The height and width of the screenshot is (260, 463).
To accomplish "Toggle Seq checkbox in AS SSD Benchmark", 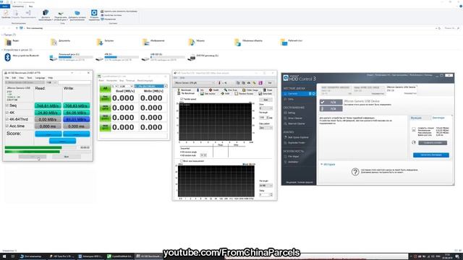I will [x=7, y=105].
